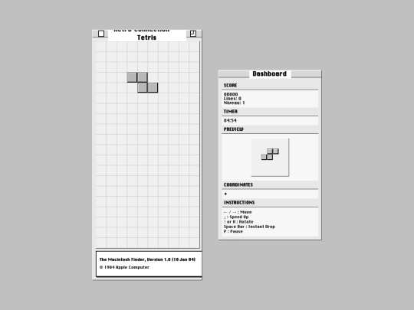414x310 pixels.
Task: Click the next-piece preview box
Action: [x=270, y=158]
